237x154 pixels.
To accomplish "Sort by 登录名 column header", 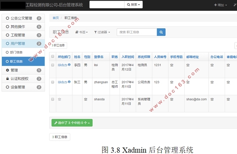I will tap(99, 57).
